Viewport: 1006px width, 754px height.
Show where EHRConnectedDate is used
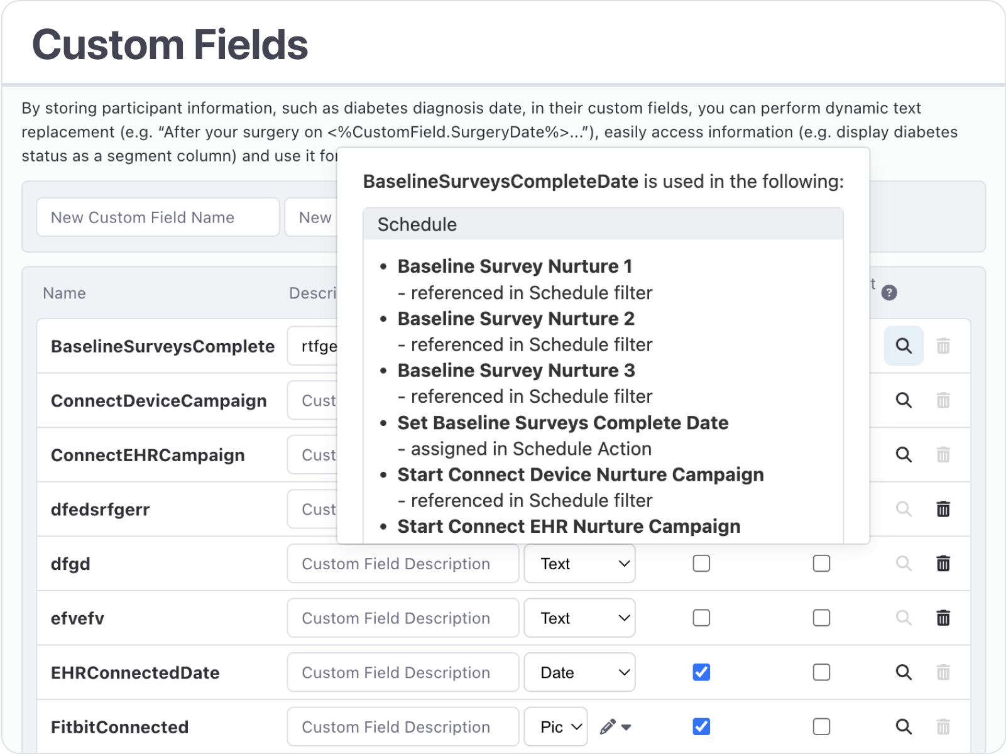904,672
